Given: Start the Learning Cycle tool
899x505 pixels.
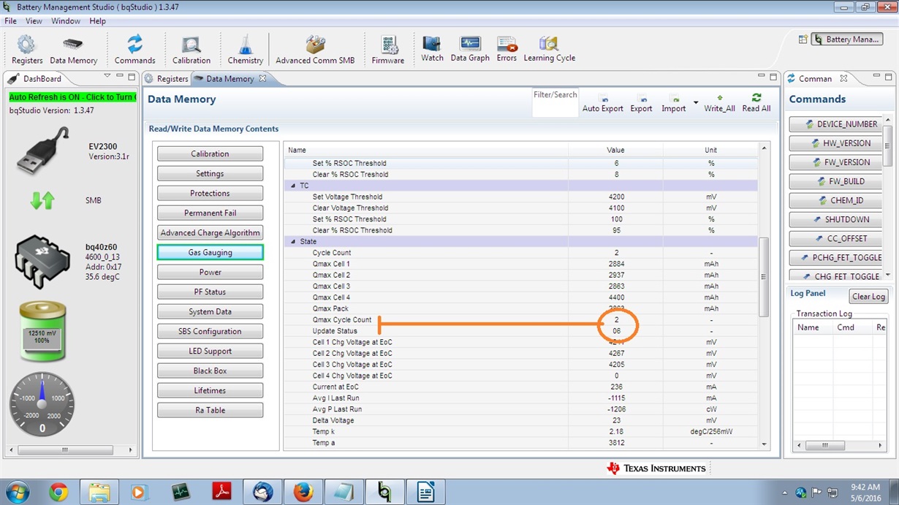Looking at the screenshot, I should 549,48.
